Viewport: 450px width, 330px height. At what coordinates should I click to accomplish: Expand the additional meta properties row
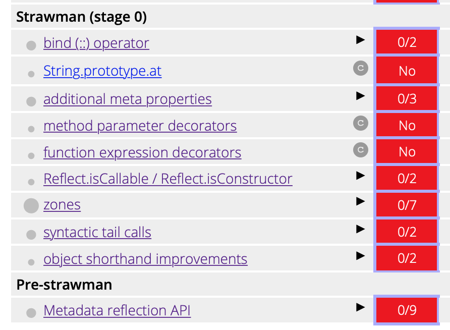coord(360,96)
